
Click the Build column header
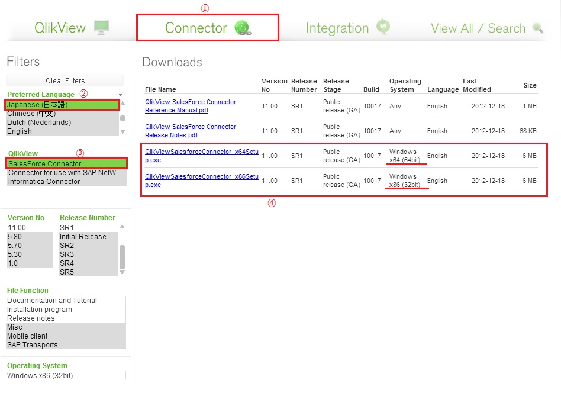[x=372, y=89]
